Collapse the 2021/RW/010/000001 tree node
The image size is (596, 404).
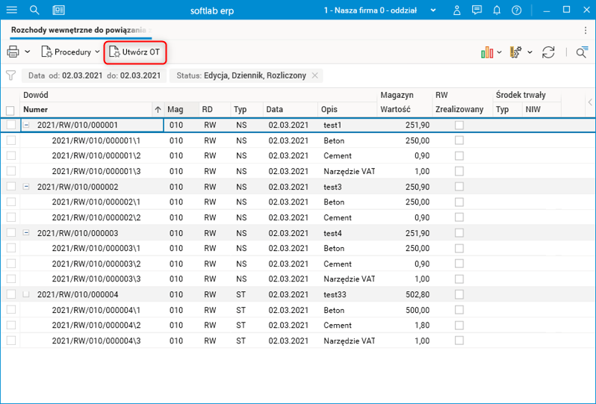click(x=27, y=125)
